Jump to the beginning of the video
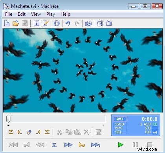 13,145
